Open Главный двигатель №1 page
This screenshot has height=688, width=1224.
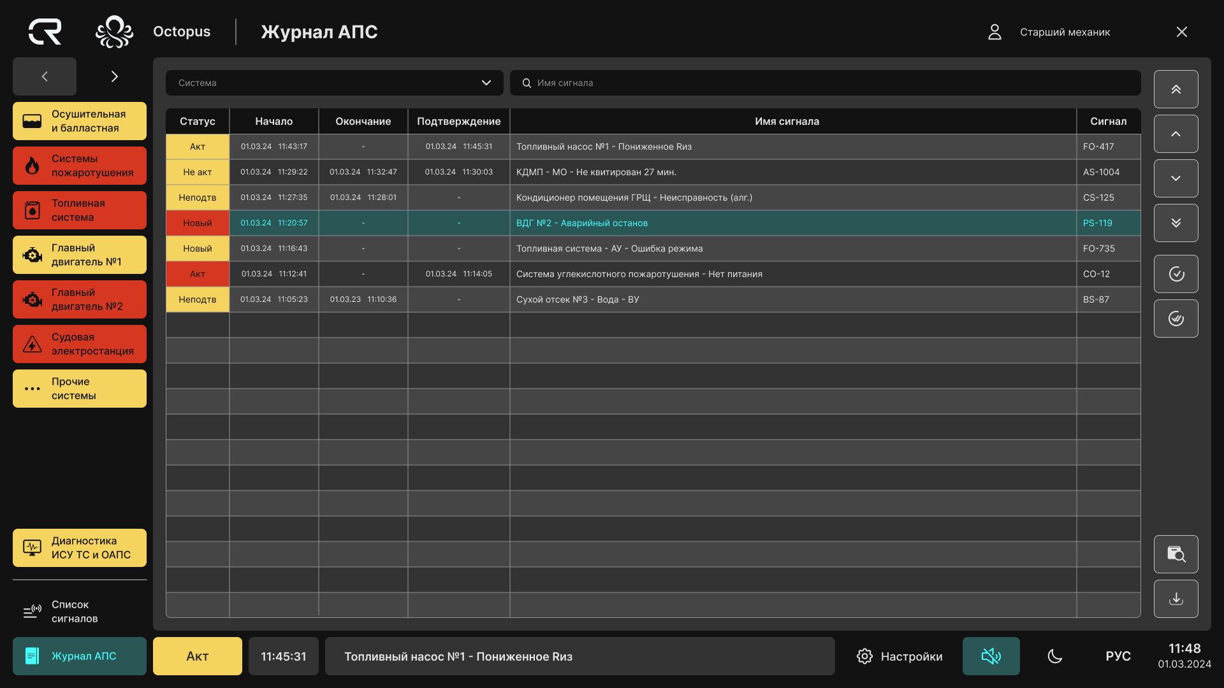pos(80,255)
